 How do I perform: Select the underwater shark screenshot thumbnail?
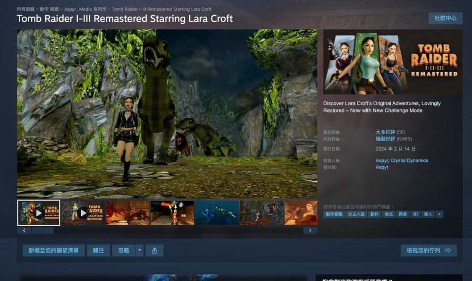[217, 213]
